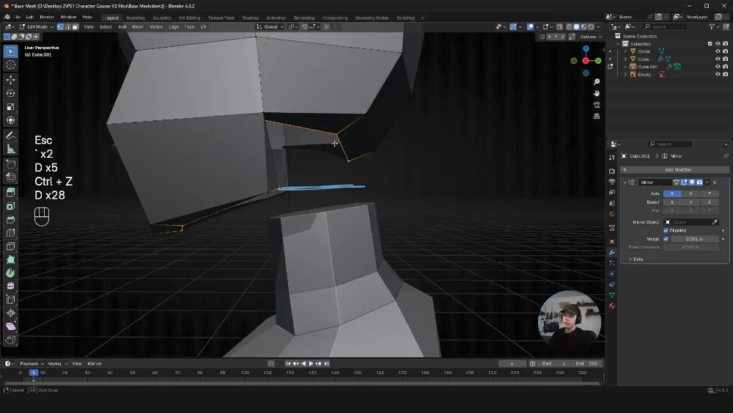Open the Render menu
This screenshot has height=413, width=733.
(47, 17)
